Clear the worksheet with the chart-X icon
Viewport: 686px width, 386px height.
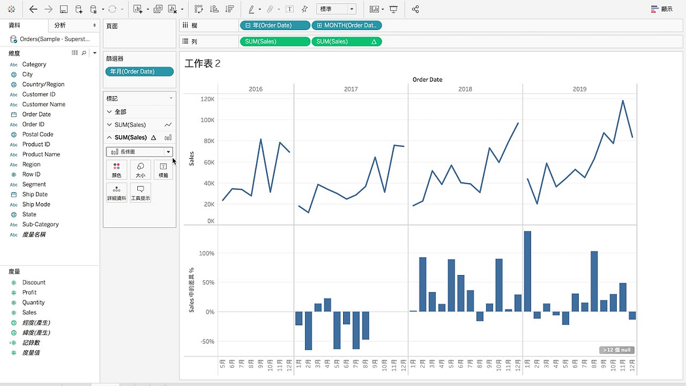point(172,9)
